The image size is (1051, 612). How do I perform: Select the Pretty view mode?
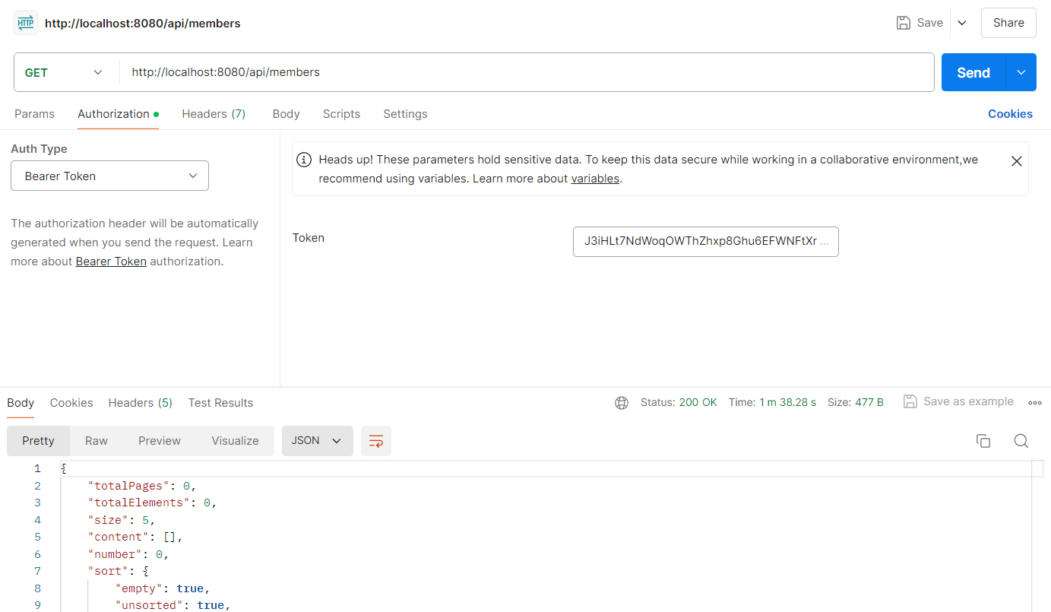38,441
